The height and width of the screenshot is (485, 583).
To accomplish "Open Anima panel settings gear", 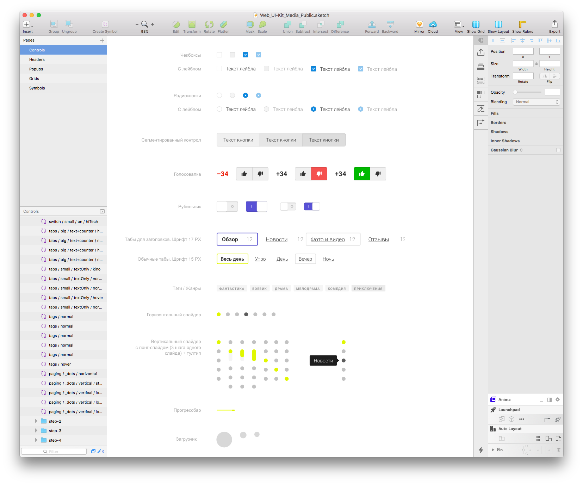I will [x=557, y=399].
